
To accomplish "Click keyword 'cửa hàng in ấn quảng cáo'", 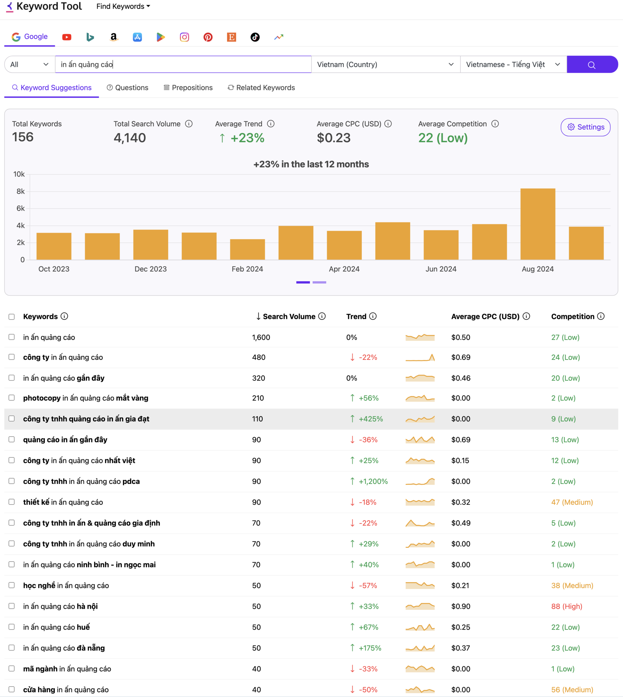I will click(x=66, y=690).
